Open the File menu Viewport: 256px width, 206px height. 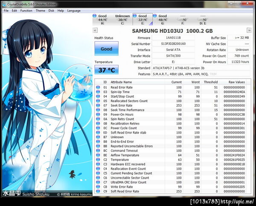coord(6,11)
